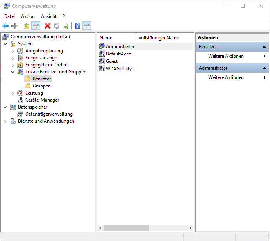
Task: Open Properties via the toolbar icon
Action: [57, 26]
